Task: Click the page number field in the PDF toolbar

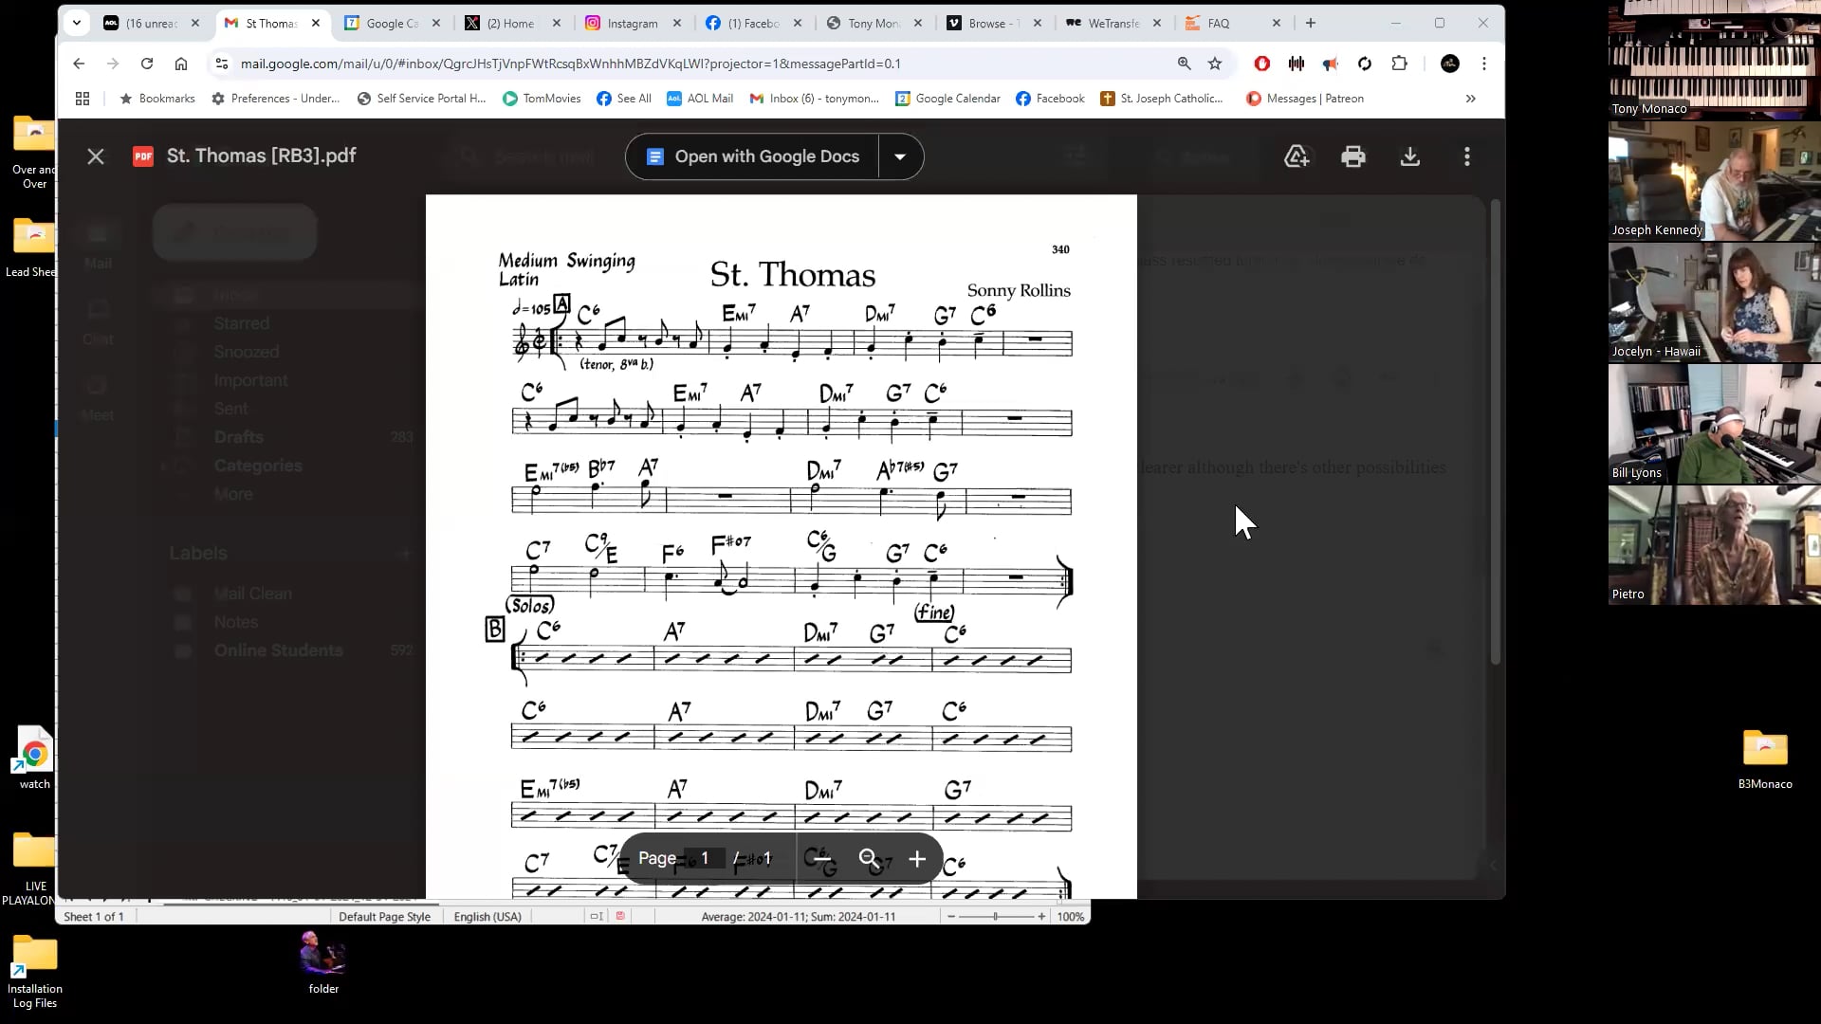Action: pyautogui.click(x=706, y=859)
